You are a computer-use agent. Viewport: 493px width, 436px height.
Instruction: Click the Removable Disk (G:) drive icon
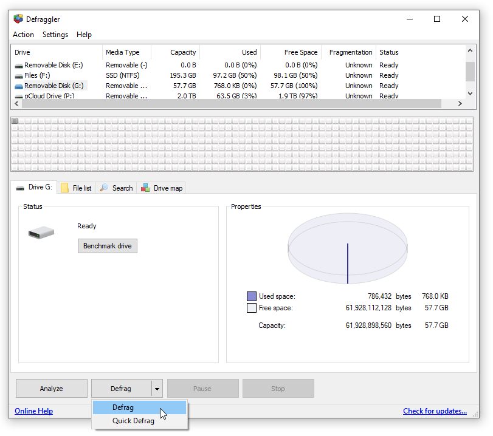click(19, 86)
